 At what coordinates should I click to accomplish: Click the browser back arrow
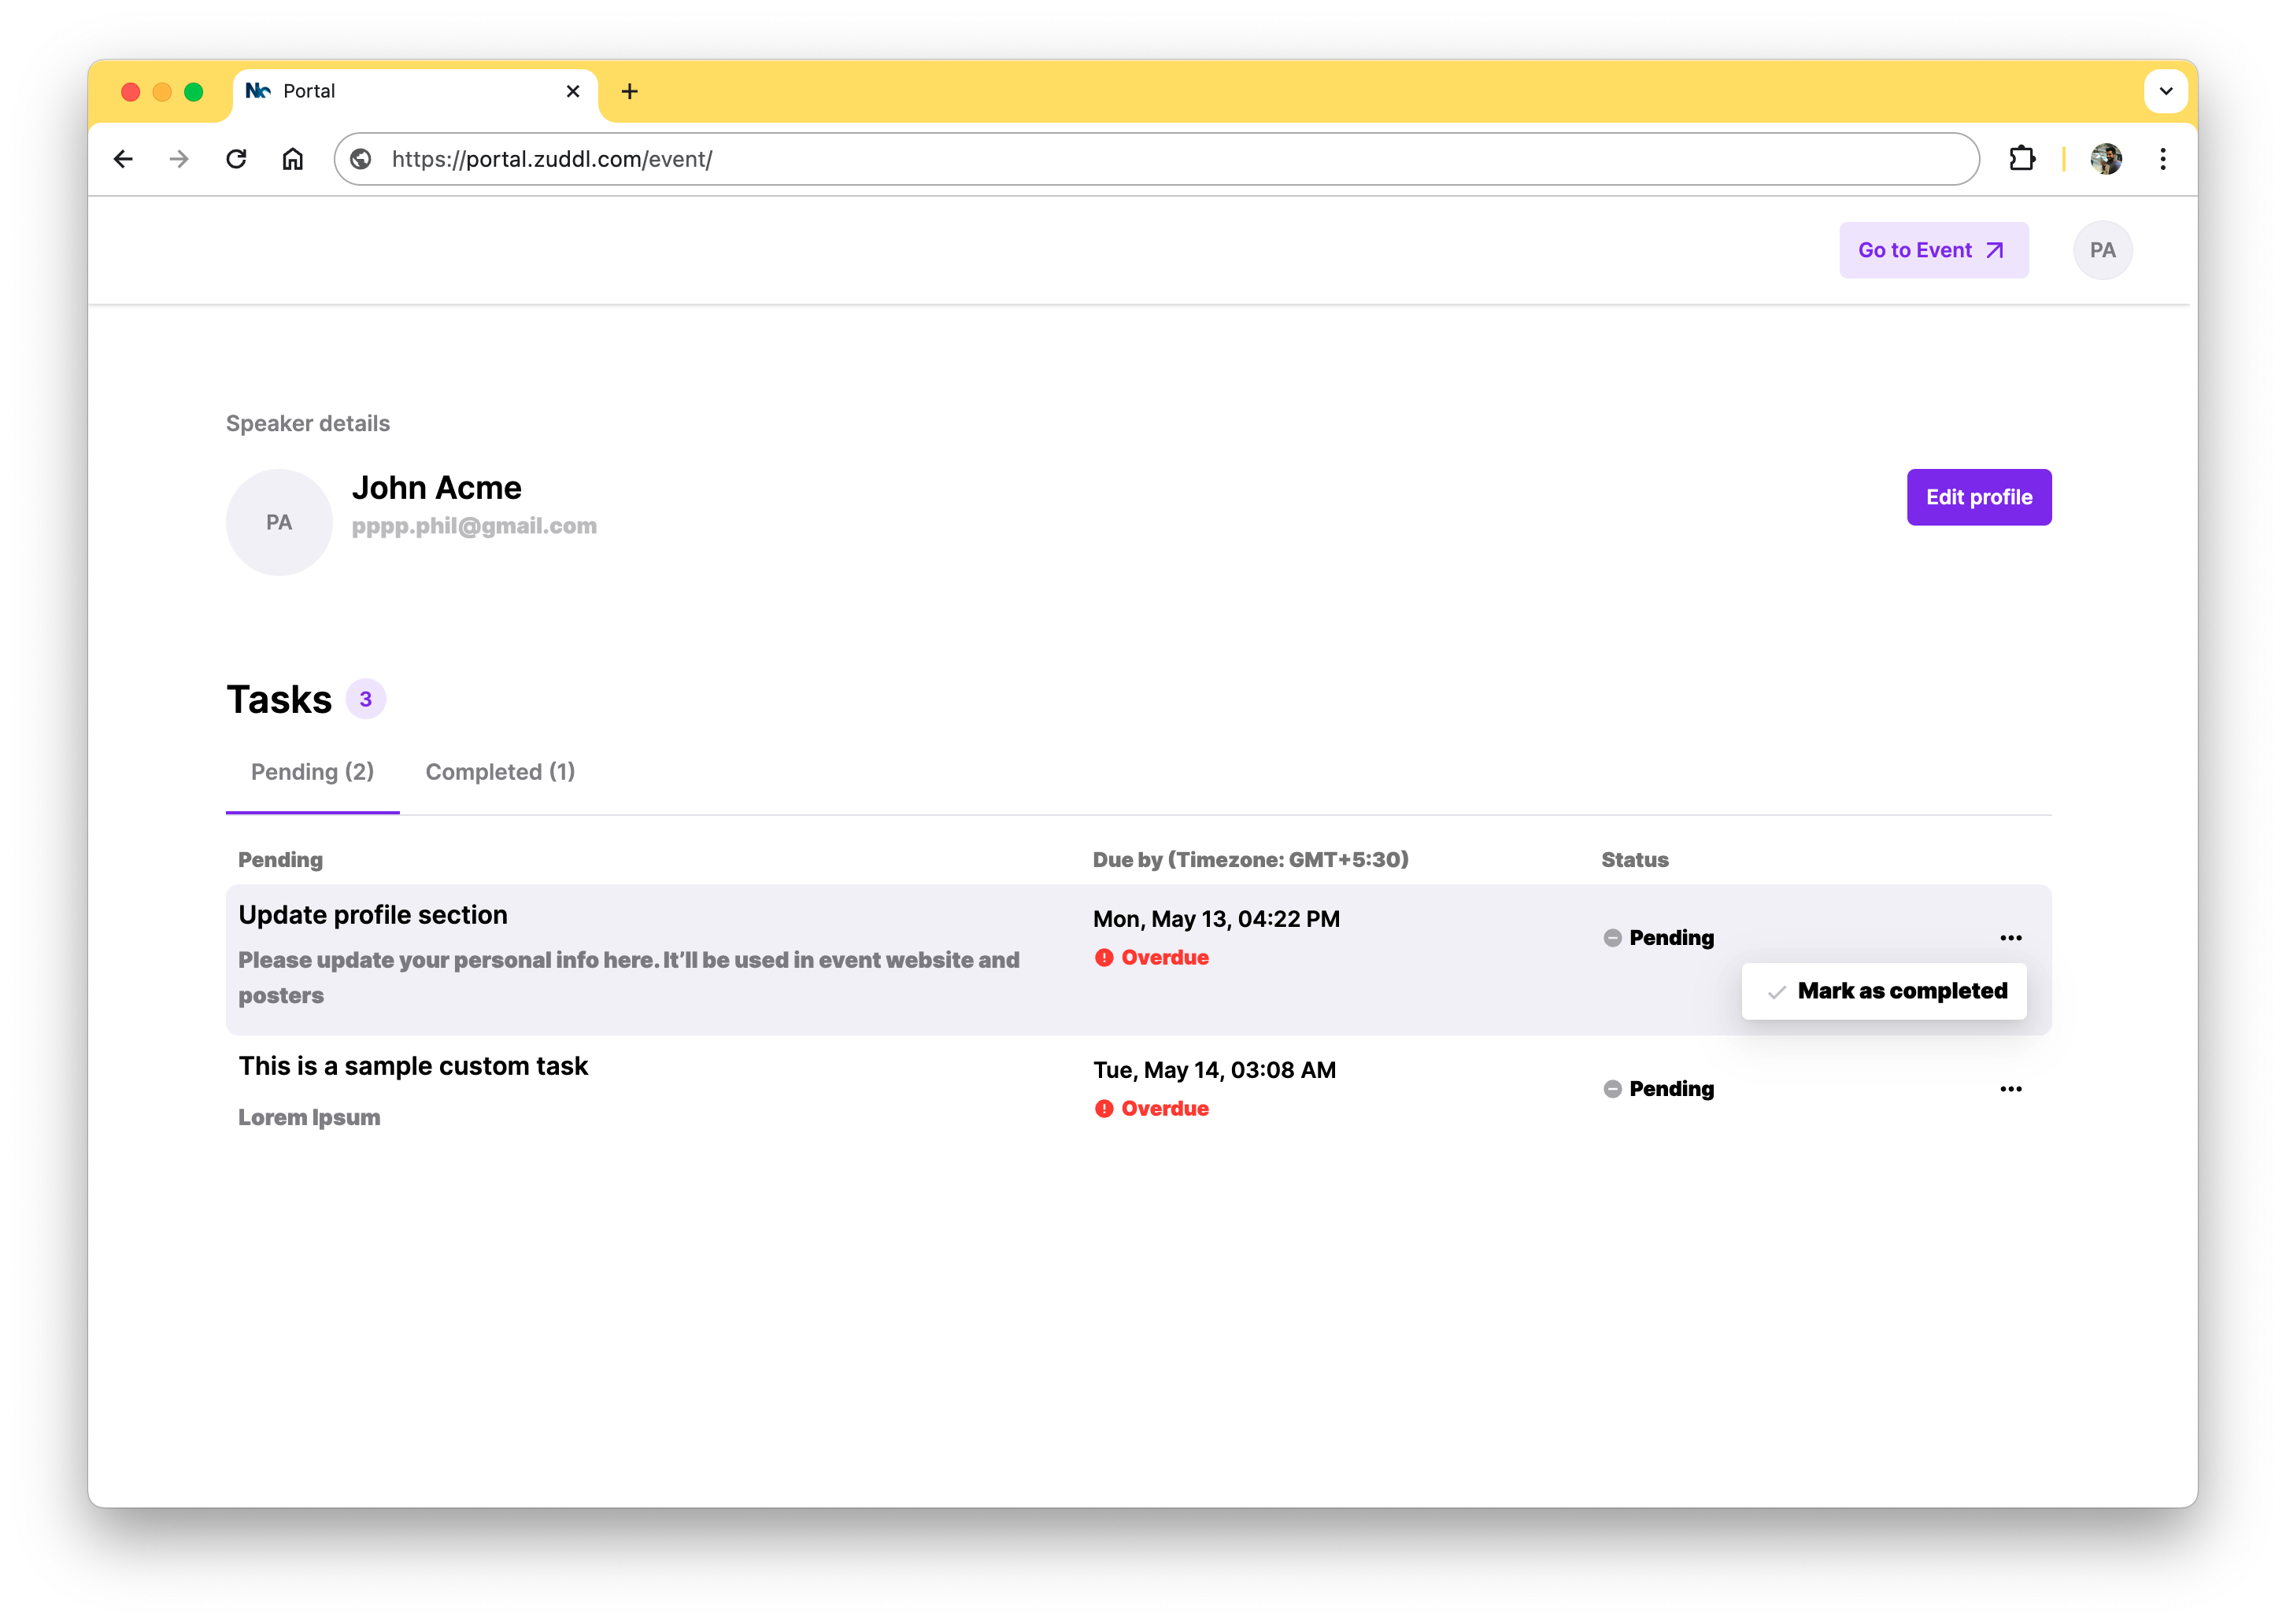click(x=123, y=159)
